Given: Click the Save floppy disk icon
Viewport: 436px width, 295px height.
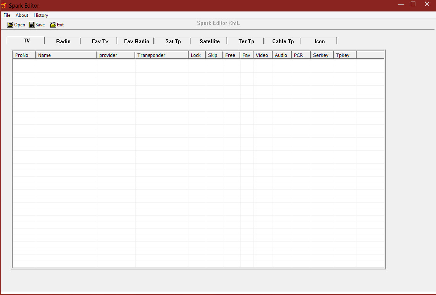Looking at the screenshot, I should click(32, 25).
